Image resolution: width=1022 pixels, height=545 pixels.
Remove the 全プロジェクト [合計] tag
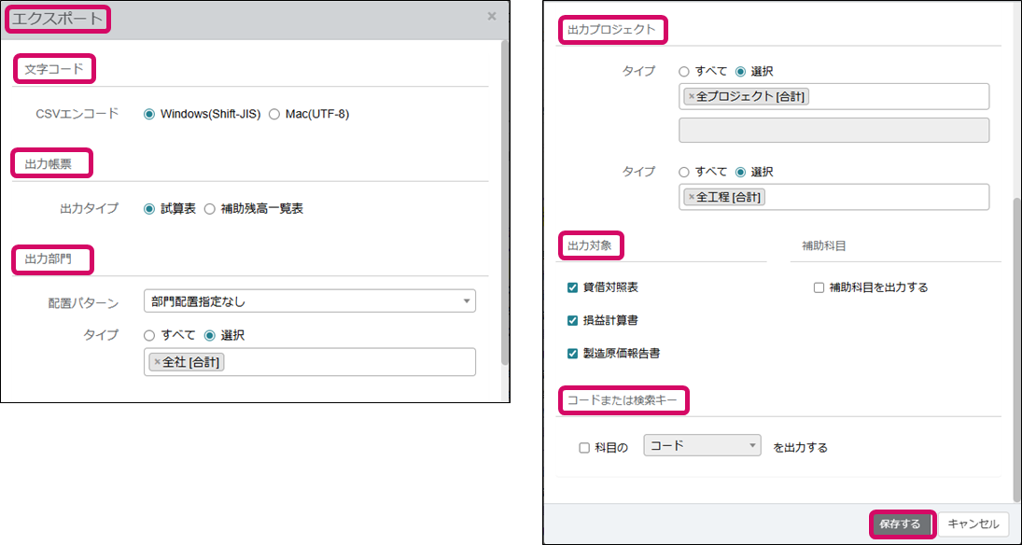[x=691, y=96]
